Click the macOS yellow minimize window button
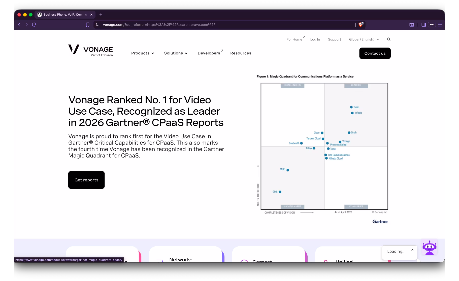 [x=25, y=15]
